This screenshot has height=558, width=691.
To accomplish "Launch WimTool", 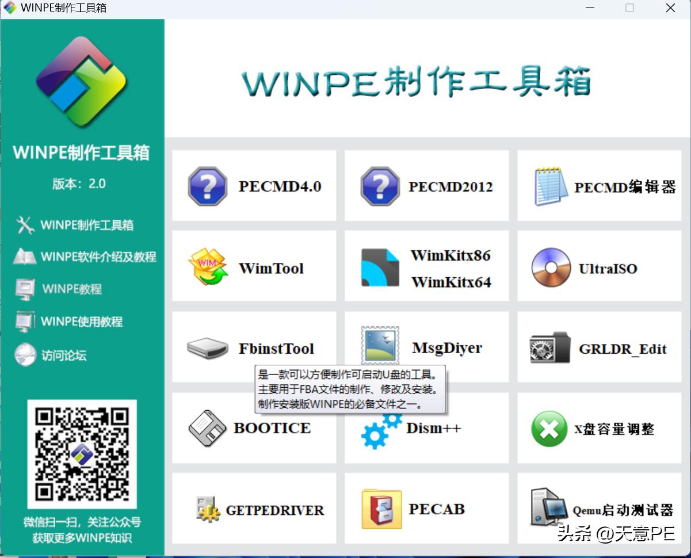I will [253, 266].
